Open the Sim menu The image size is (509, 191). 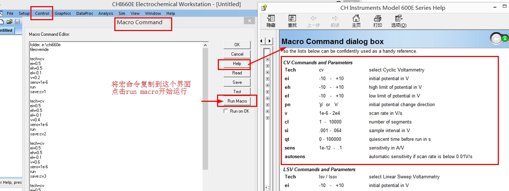122,13
